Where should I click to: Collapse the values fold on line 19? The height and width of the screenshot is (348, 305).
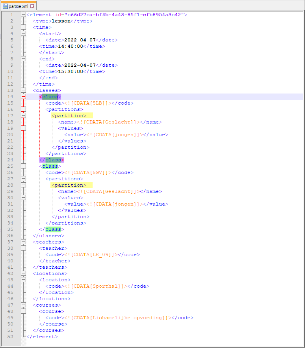(x=23, y=128)
